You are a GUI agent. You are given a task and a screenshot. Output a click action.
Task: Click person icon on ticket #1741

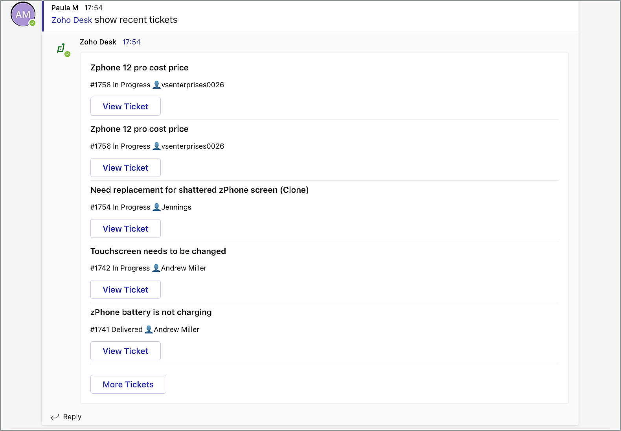[149, 329]
